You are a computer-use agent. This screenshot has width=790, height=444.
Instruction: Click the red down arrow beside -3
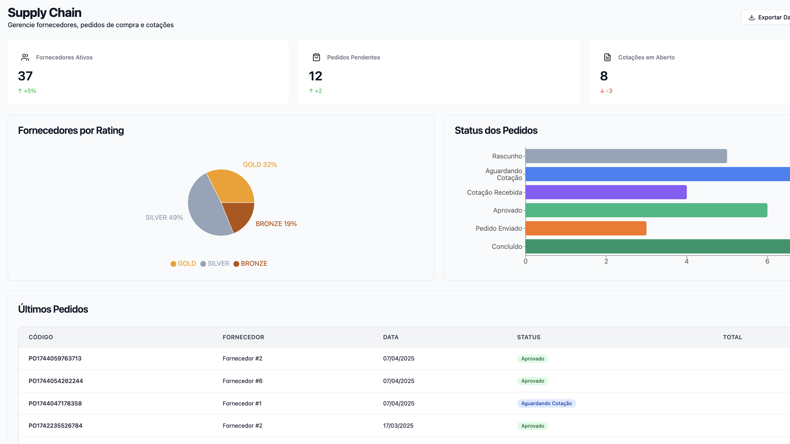click(x=602, y=91)
